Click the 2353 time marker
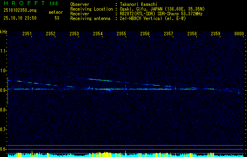 click(x=74, y=33)
